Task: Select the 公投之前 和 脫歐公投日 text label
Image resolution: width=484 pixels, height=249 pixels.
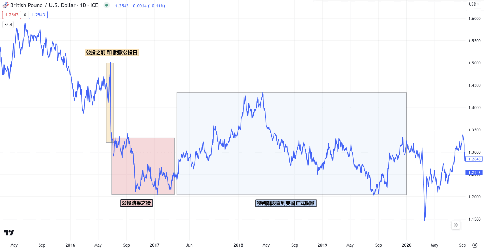Action: tap(112, 53)
